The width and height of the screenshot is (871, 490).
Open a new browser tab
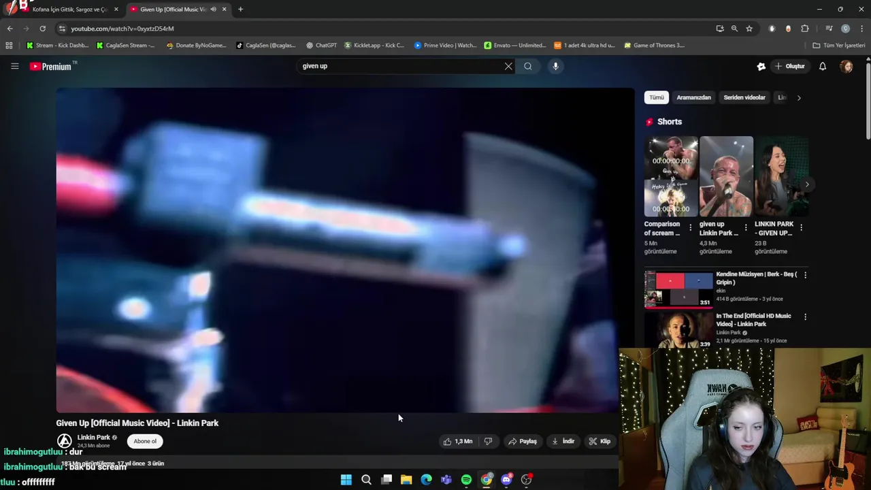240,10
